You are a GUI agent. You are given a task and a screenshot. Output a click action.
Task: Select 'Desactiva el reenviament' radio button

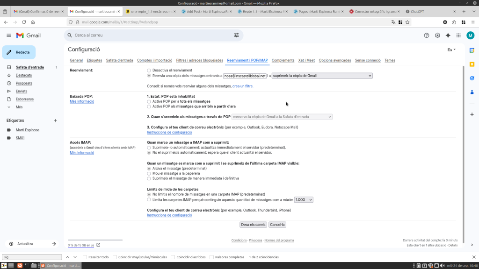149,70
